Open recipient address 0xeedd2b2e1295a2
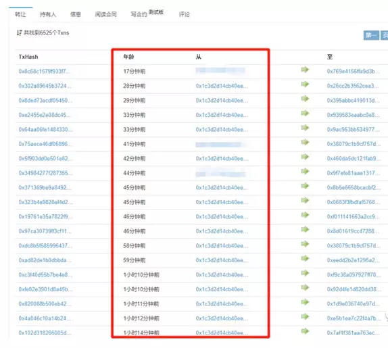Screen dimensions: 388x348 [x=354, y=260]
